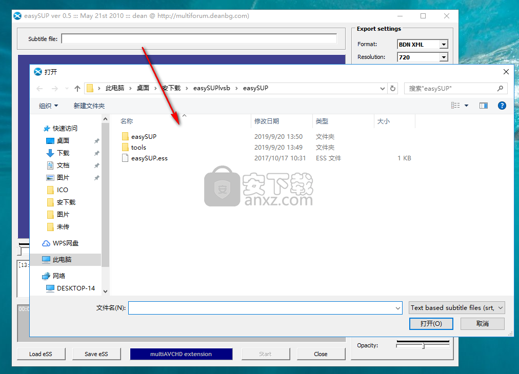Viewport: 519px width, 374px height.
Task: Click the blue help question mark icon
Action: [502, 106]
